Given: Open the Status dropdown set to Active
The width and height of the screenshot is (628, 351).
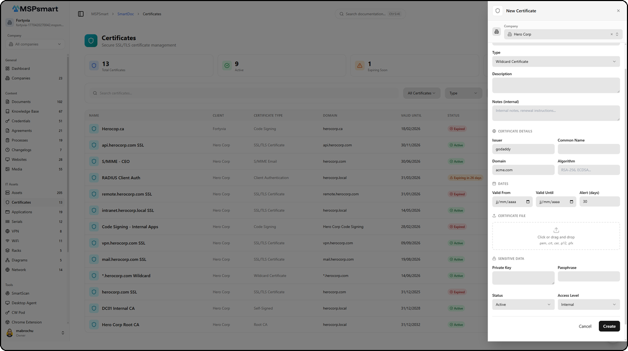Looking at the screenshot, I should pyautogui.click(x=523, y=304).
